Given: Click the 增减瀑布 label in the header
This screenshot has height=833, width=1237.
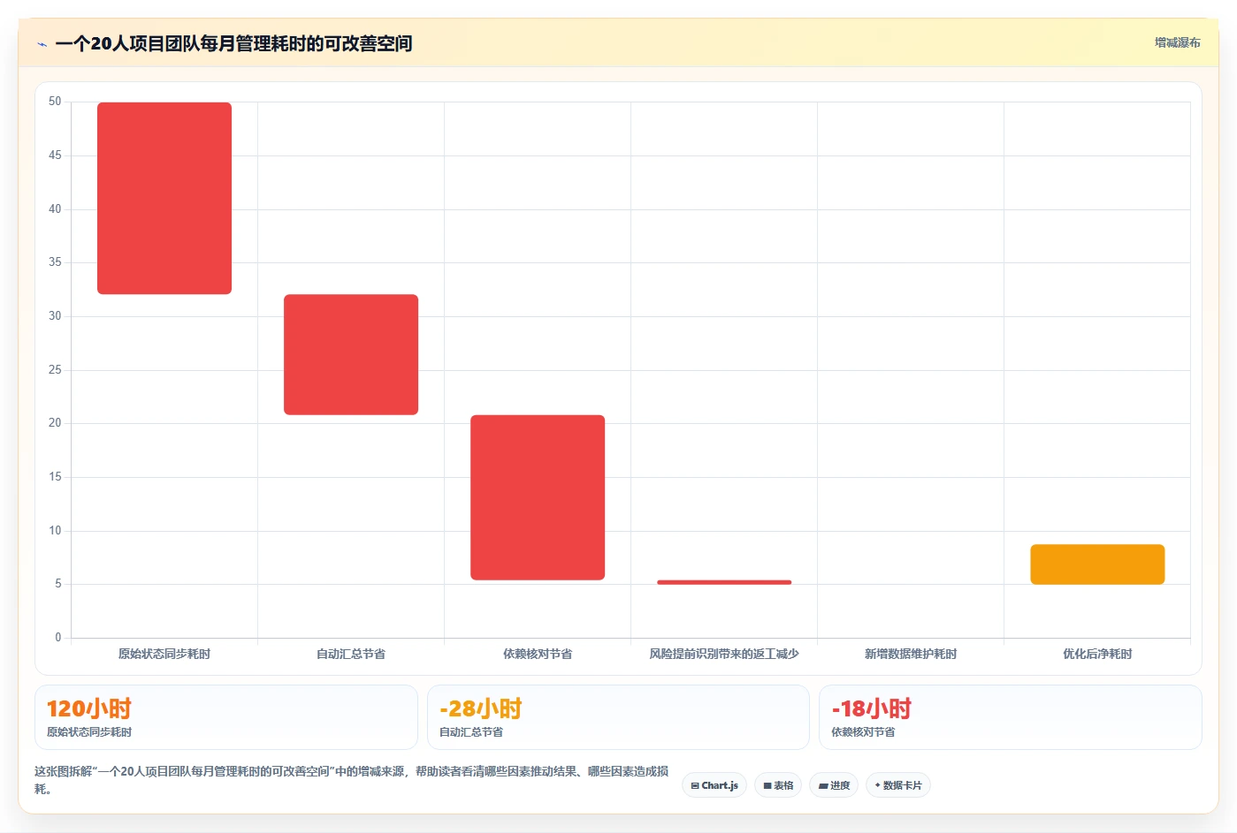Looking at the screenshot, I should click(x=1177, y=42).
